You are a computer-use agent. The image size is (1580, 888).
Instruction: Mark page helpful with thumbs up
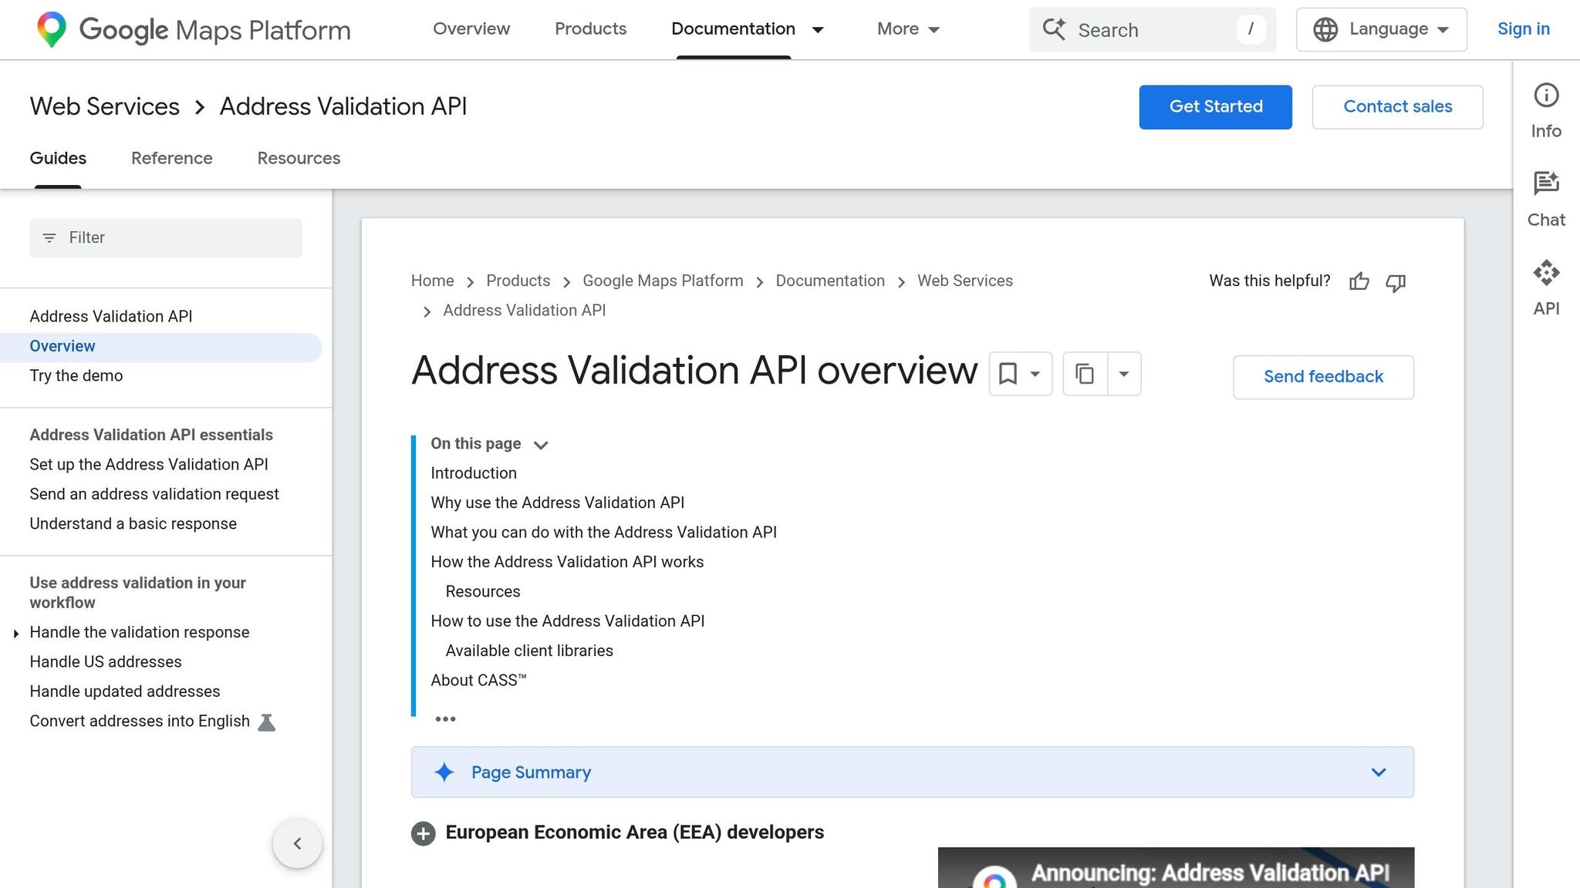(1359, 282)
